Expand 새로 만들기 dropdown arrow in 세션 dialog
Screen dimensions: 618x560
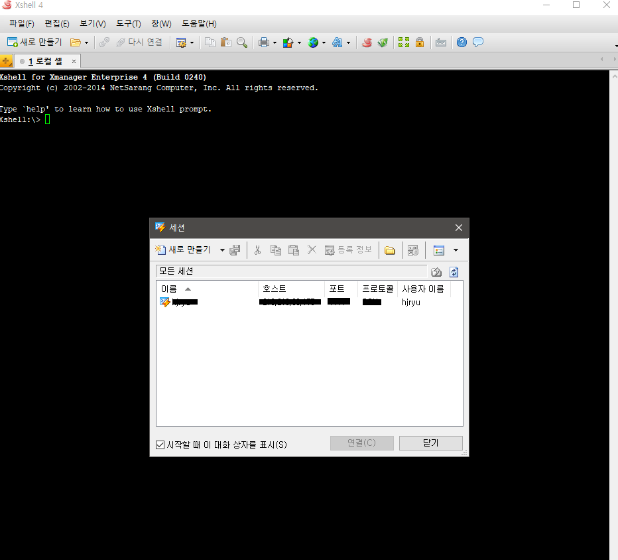[222, 250]
